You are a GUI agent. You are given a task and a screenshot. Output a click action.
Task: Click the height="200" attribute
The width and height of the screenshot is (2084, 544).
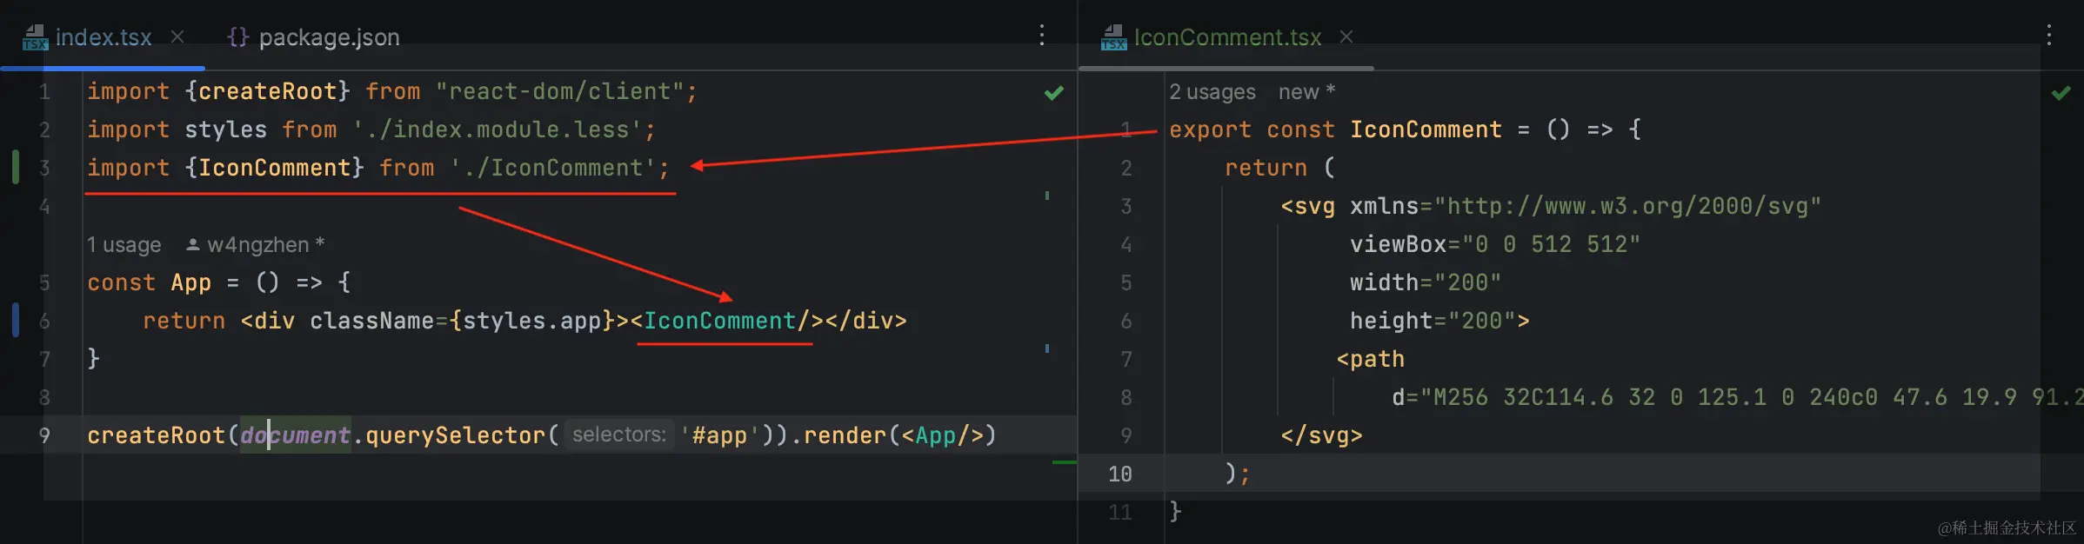pos(1433,321)
